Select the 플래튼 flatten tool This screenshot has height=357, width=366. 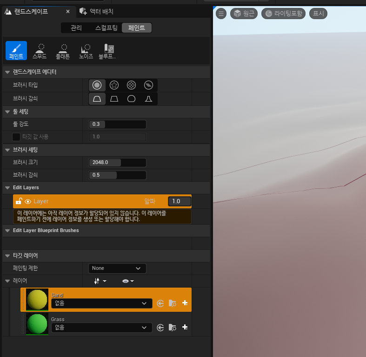pyautogui.click(x=63, y=50)
